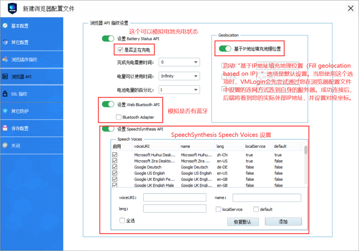Click the API icon beside 浏览器 API

coord(5,77)
